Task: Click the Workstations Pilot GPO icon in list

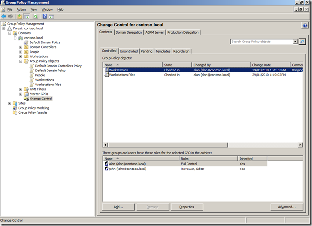Action: pyautogui.click(x=107, y=75)
